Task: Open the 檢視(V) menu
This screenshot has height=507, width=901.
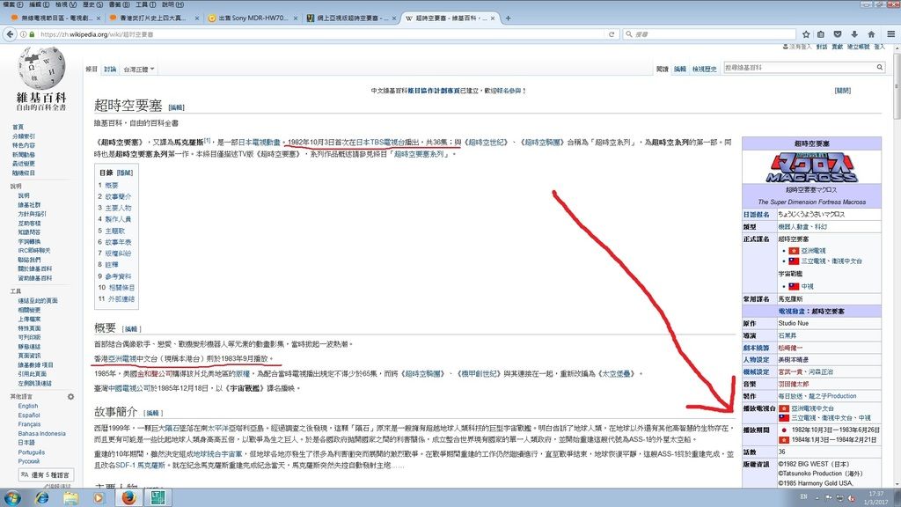Action: coord(66,4)
